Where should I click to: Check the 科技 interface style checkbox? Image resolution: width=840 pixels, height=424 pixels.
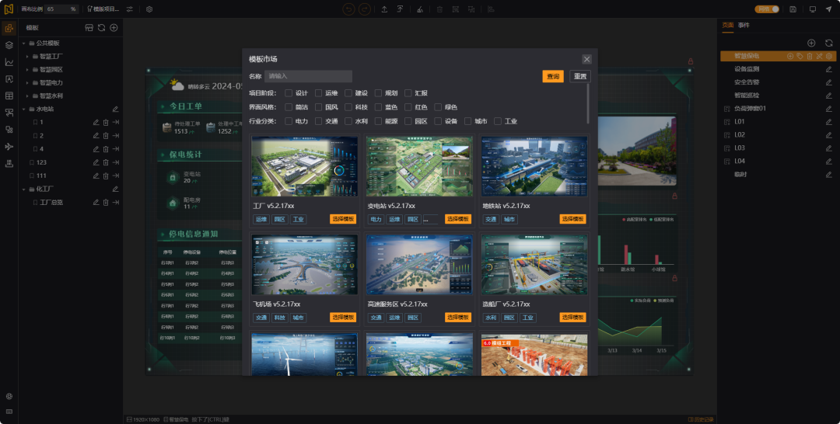348,107
